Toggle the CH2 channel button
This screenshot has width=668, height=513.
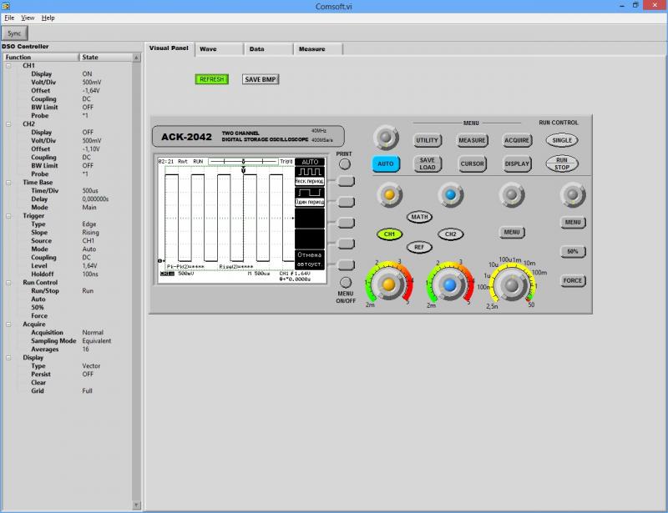pyautogui.click(x=451, y=234)
